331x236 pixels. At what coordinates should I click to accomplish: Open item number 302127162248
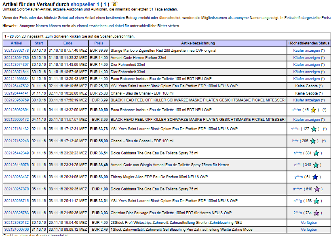17,141
